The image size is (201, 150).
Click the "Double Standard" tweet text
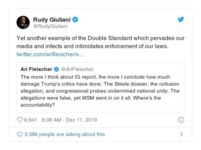pos(106,39)
